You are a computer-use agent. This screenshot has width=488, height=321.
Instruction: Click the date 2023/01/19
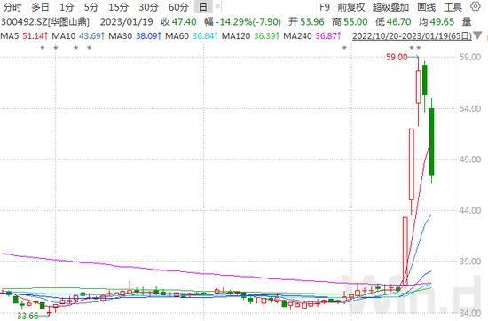(x=127, y=22)
